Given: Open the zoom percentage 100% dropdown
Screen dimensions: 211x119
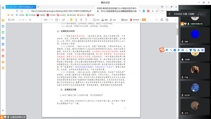Looking at the screenshot, I should pos(47,20).
